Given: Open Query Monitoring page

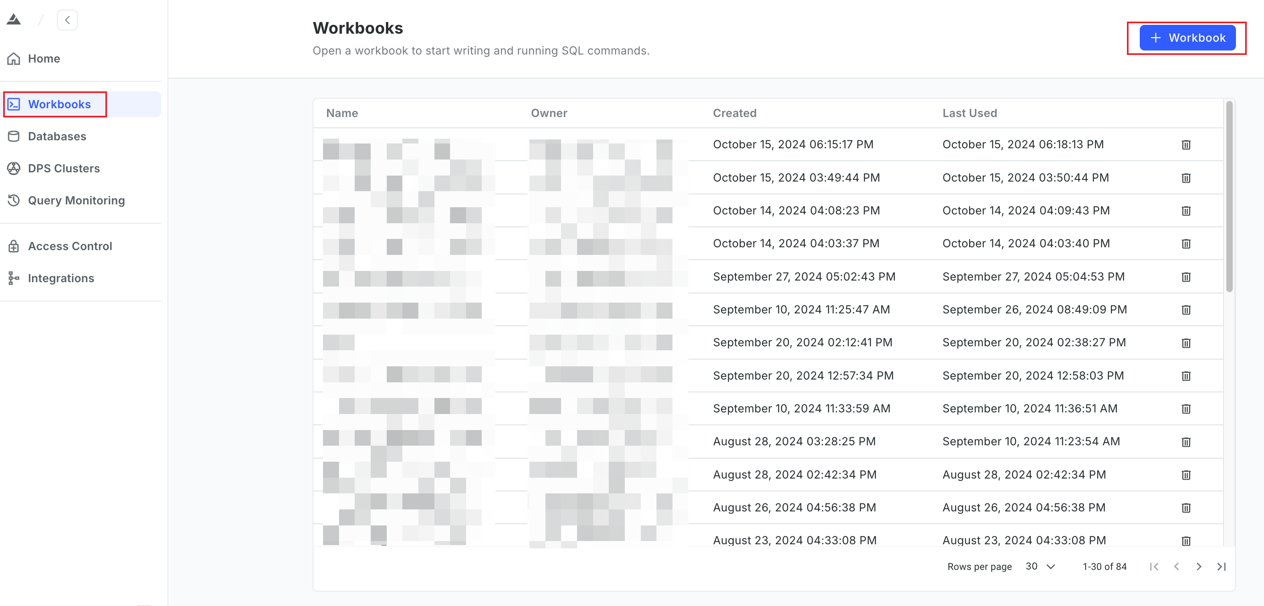Looking at the screenshot, I should [x=76, y=200].
